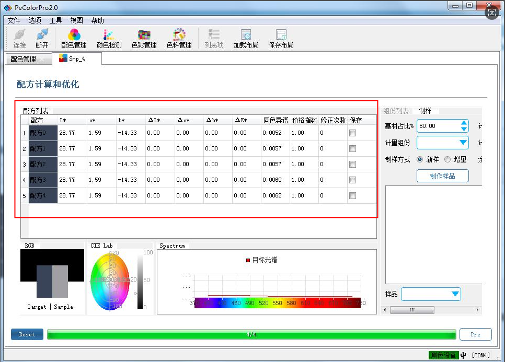Open 色彩管理 color management icon
The image size is (505, 362).
tap(144, 39)
